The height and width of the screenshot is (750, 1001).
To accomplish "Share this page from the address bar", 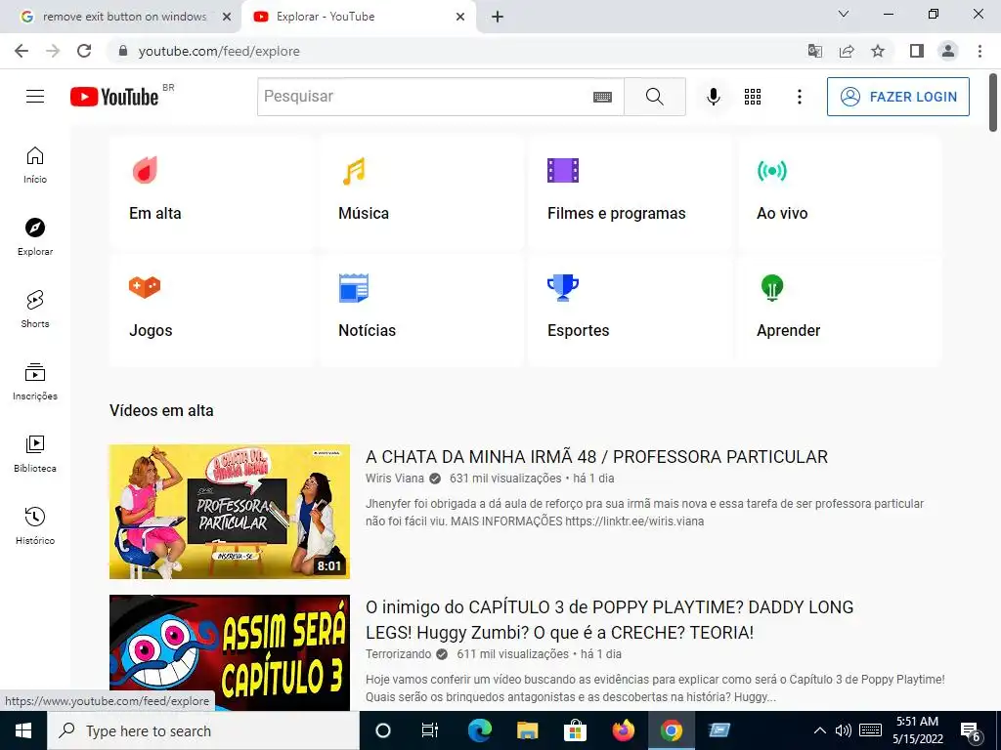I will coord(847,51).
